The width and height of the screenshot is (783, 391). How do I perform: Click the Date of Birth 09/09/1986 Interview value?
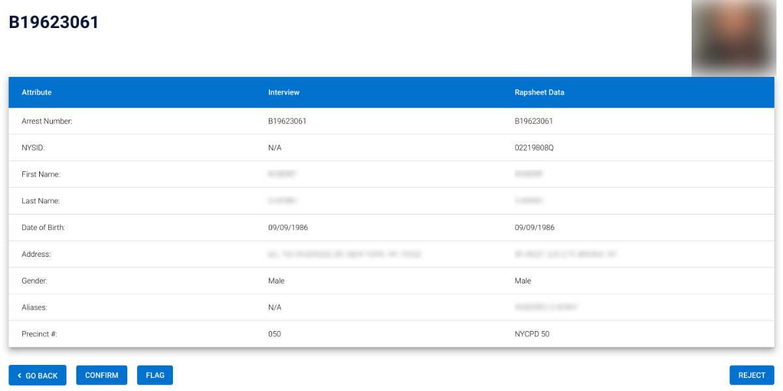click(x=288, y=227)
